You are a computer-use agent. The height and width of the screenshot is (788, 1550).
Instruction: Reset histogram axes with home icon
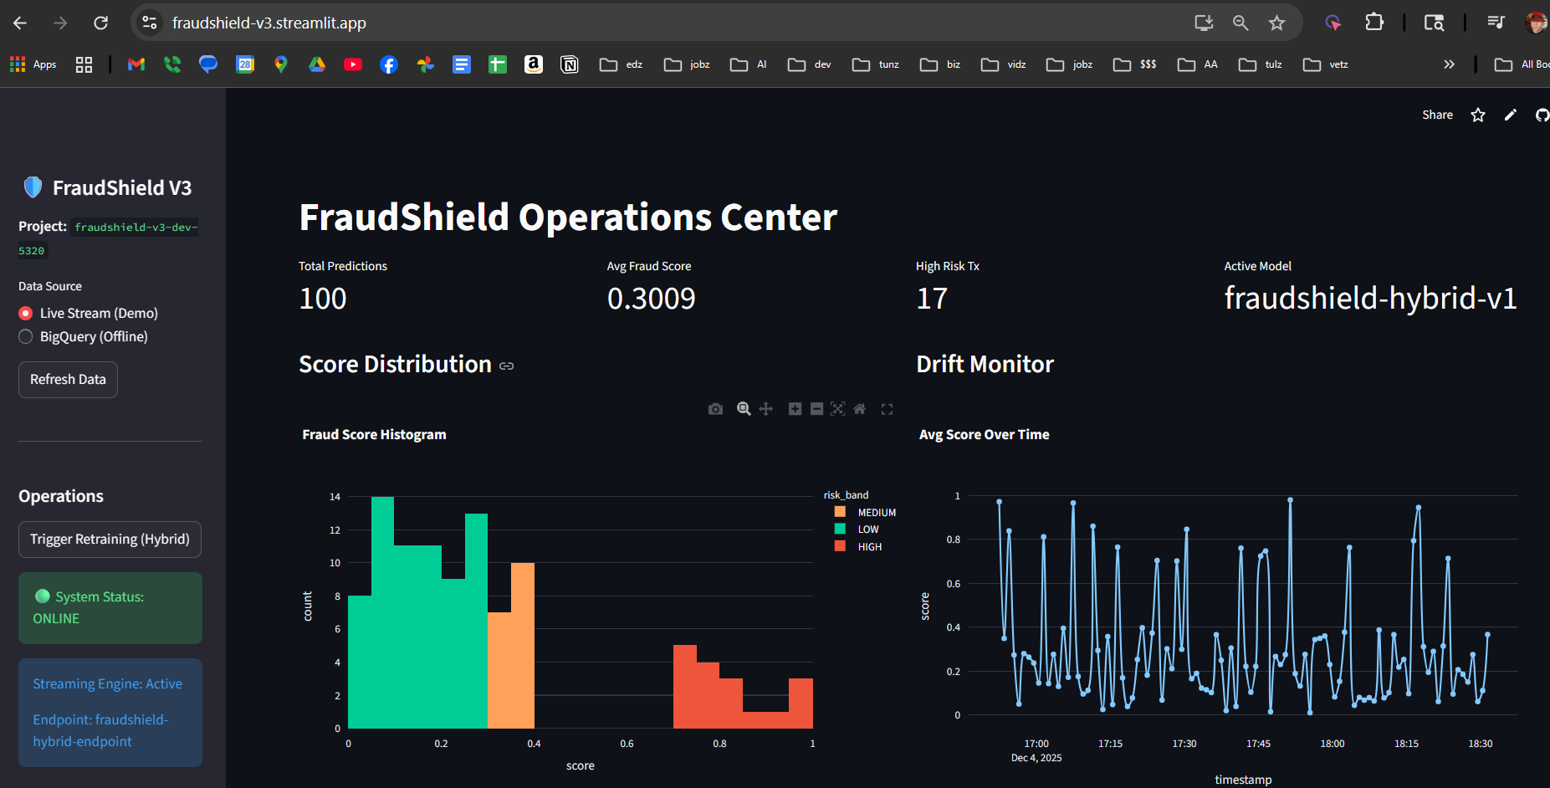point(859,409)
